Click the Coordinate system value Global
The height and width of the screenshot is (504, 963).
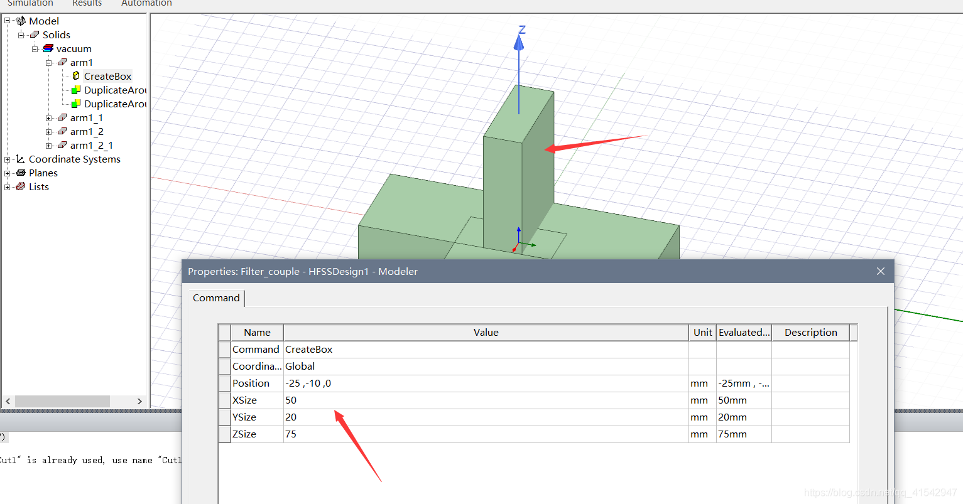[486, 367]
